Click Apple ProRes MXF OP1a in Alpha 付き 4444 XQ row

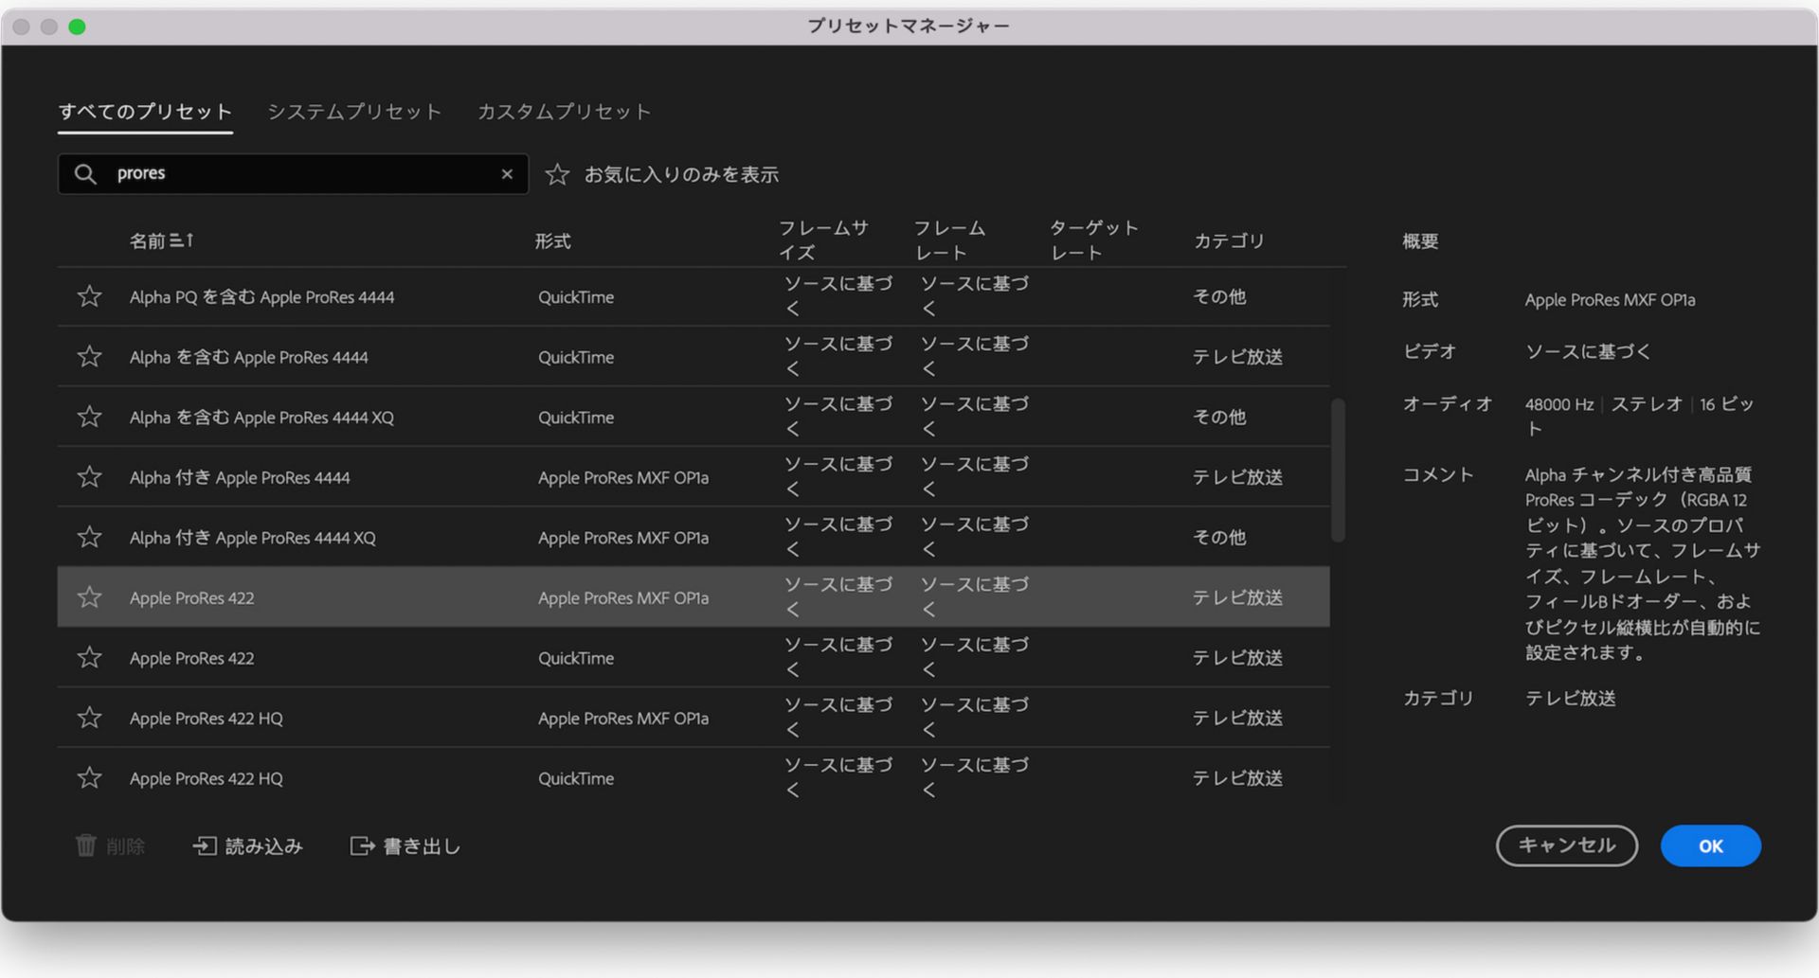tap(623, 538)
